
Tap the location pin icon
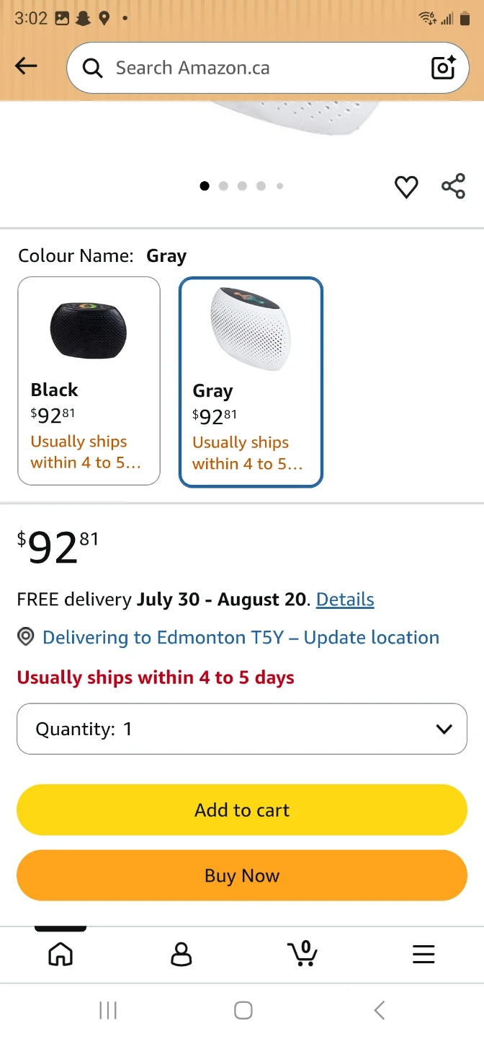[26, 637]
